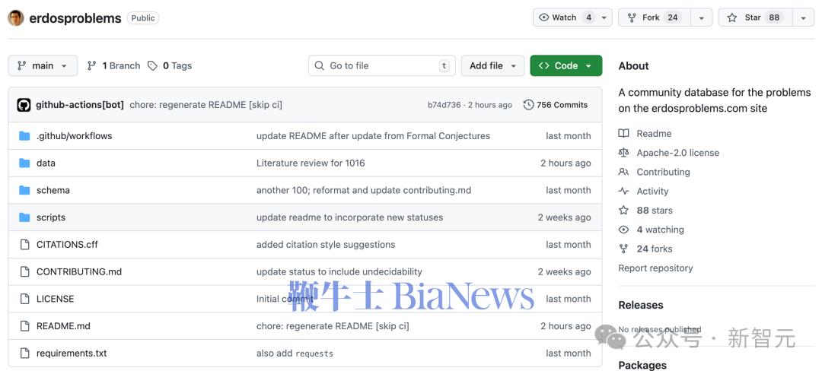Click the repository owner avatar
Image resolution: width=822 pixels, height=371 pixels.
pos(16,18)
